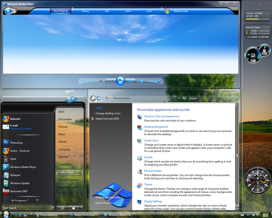Toggle shuffle in Windows Media Player
This screenshot has height=218, width=272.
[85, 81]
